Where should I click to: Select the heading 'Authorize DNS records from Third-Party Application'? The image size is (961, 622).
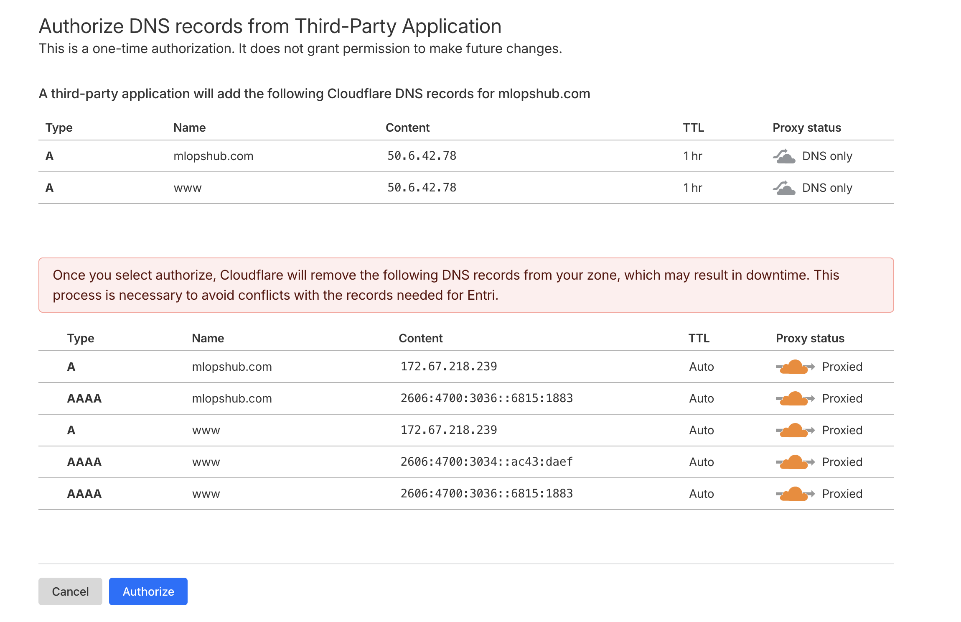270,26
